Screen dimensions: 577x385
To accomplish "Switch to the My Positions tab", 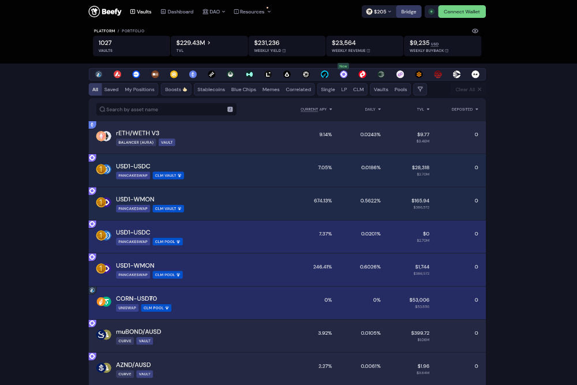I will 139,89.
